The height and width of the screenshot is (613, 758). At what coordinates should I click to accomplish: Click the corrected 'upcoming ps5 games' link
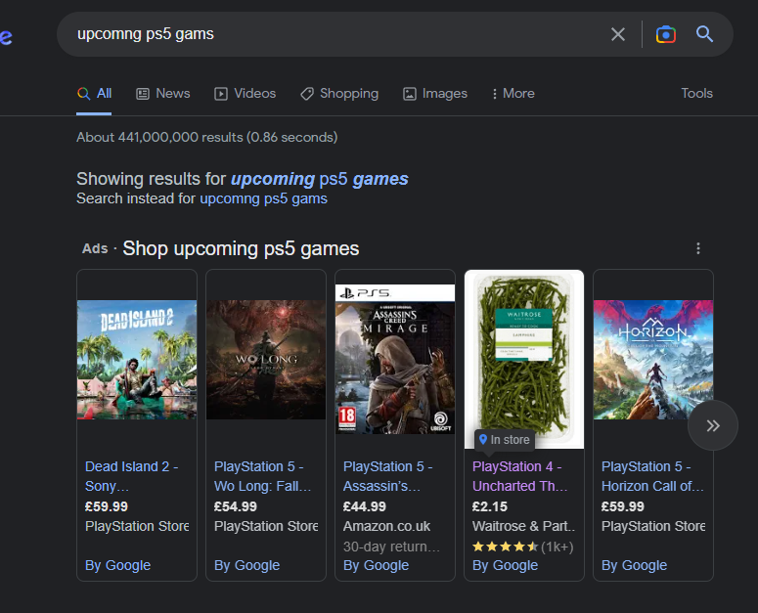pos(320,179)
